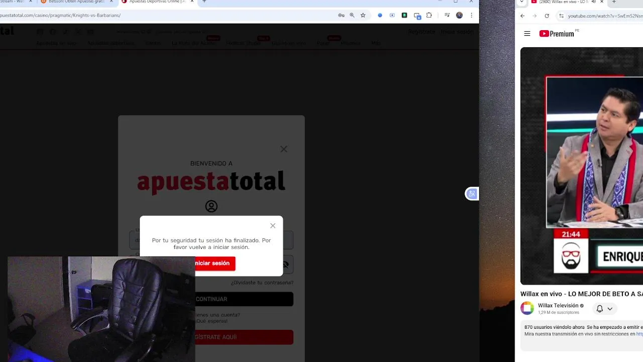Click the user avatar icon in login dialog
This screenshot has height=362, width=643.
(x=211, y=206)
